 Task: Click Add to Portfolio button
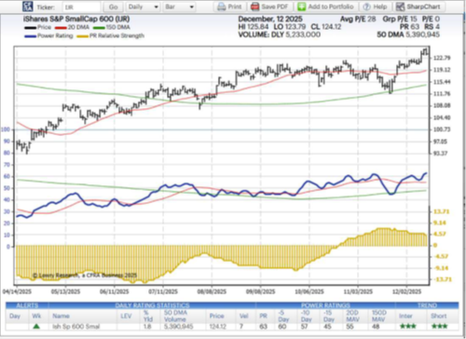click(x=326, y=7)
